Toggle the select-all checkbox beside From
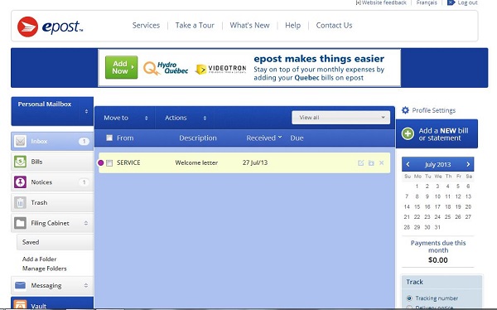The image size is (497, 310). (109, 138)
